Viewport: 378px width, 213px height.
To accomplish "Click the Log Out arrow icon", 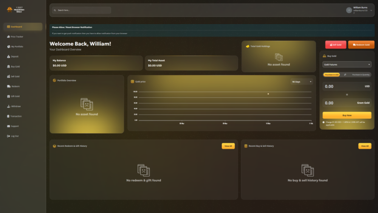I will point(8,136).
